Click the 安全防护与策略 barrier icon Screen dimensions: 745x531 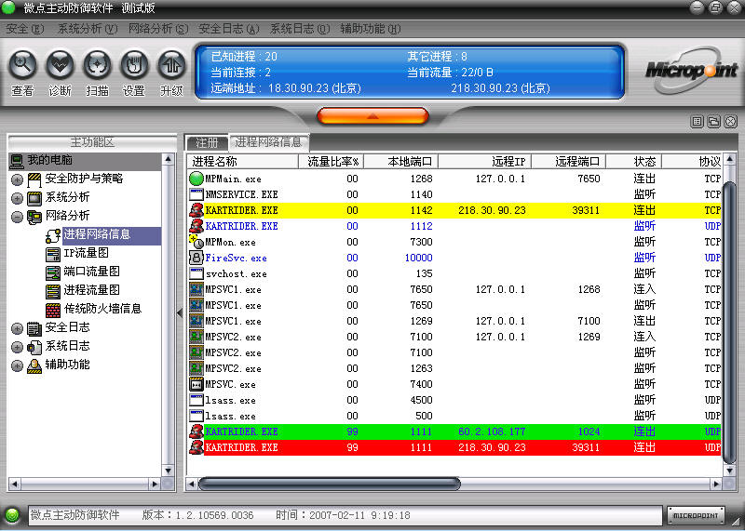(34, 179)
